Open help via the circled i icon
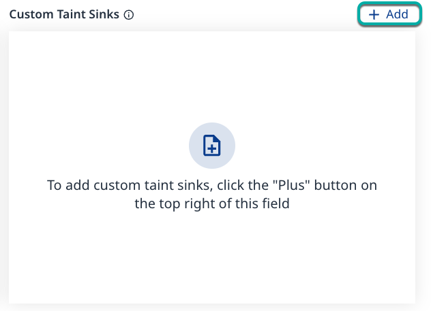The height and width of the screenshot is (311, 431). 129,15
